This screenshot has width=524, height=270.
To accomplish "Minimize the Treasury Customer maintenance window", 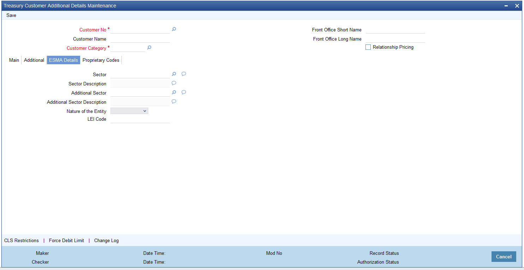I will point(506,6).
